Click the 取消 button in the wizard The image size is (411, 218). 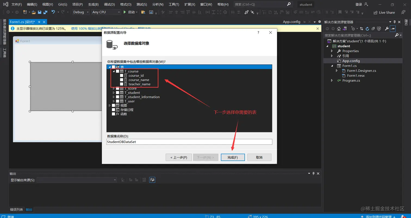(x=259, y=157)
